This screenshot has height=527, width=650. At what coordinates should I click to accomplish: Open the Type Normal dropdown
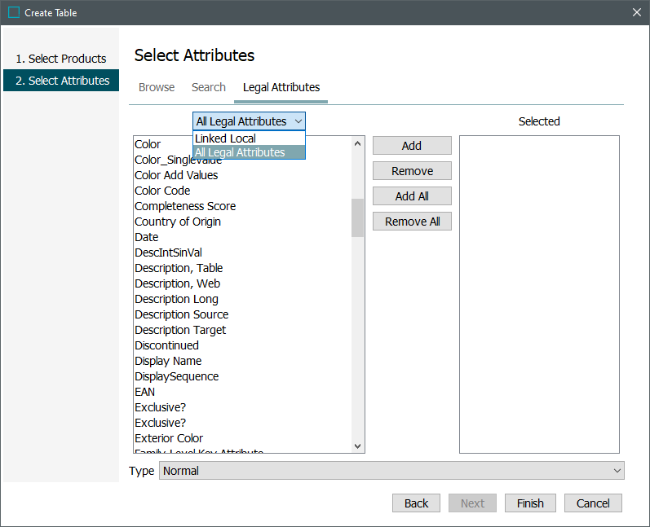391,471
